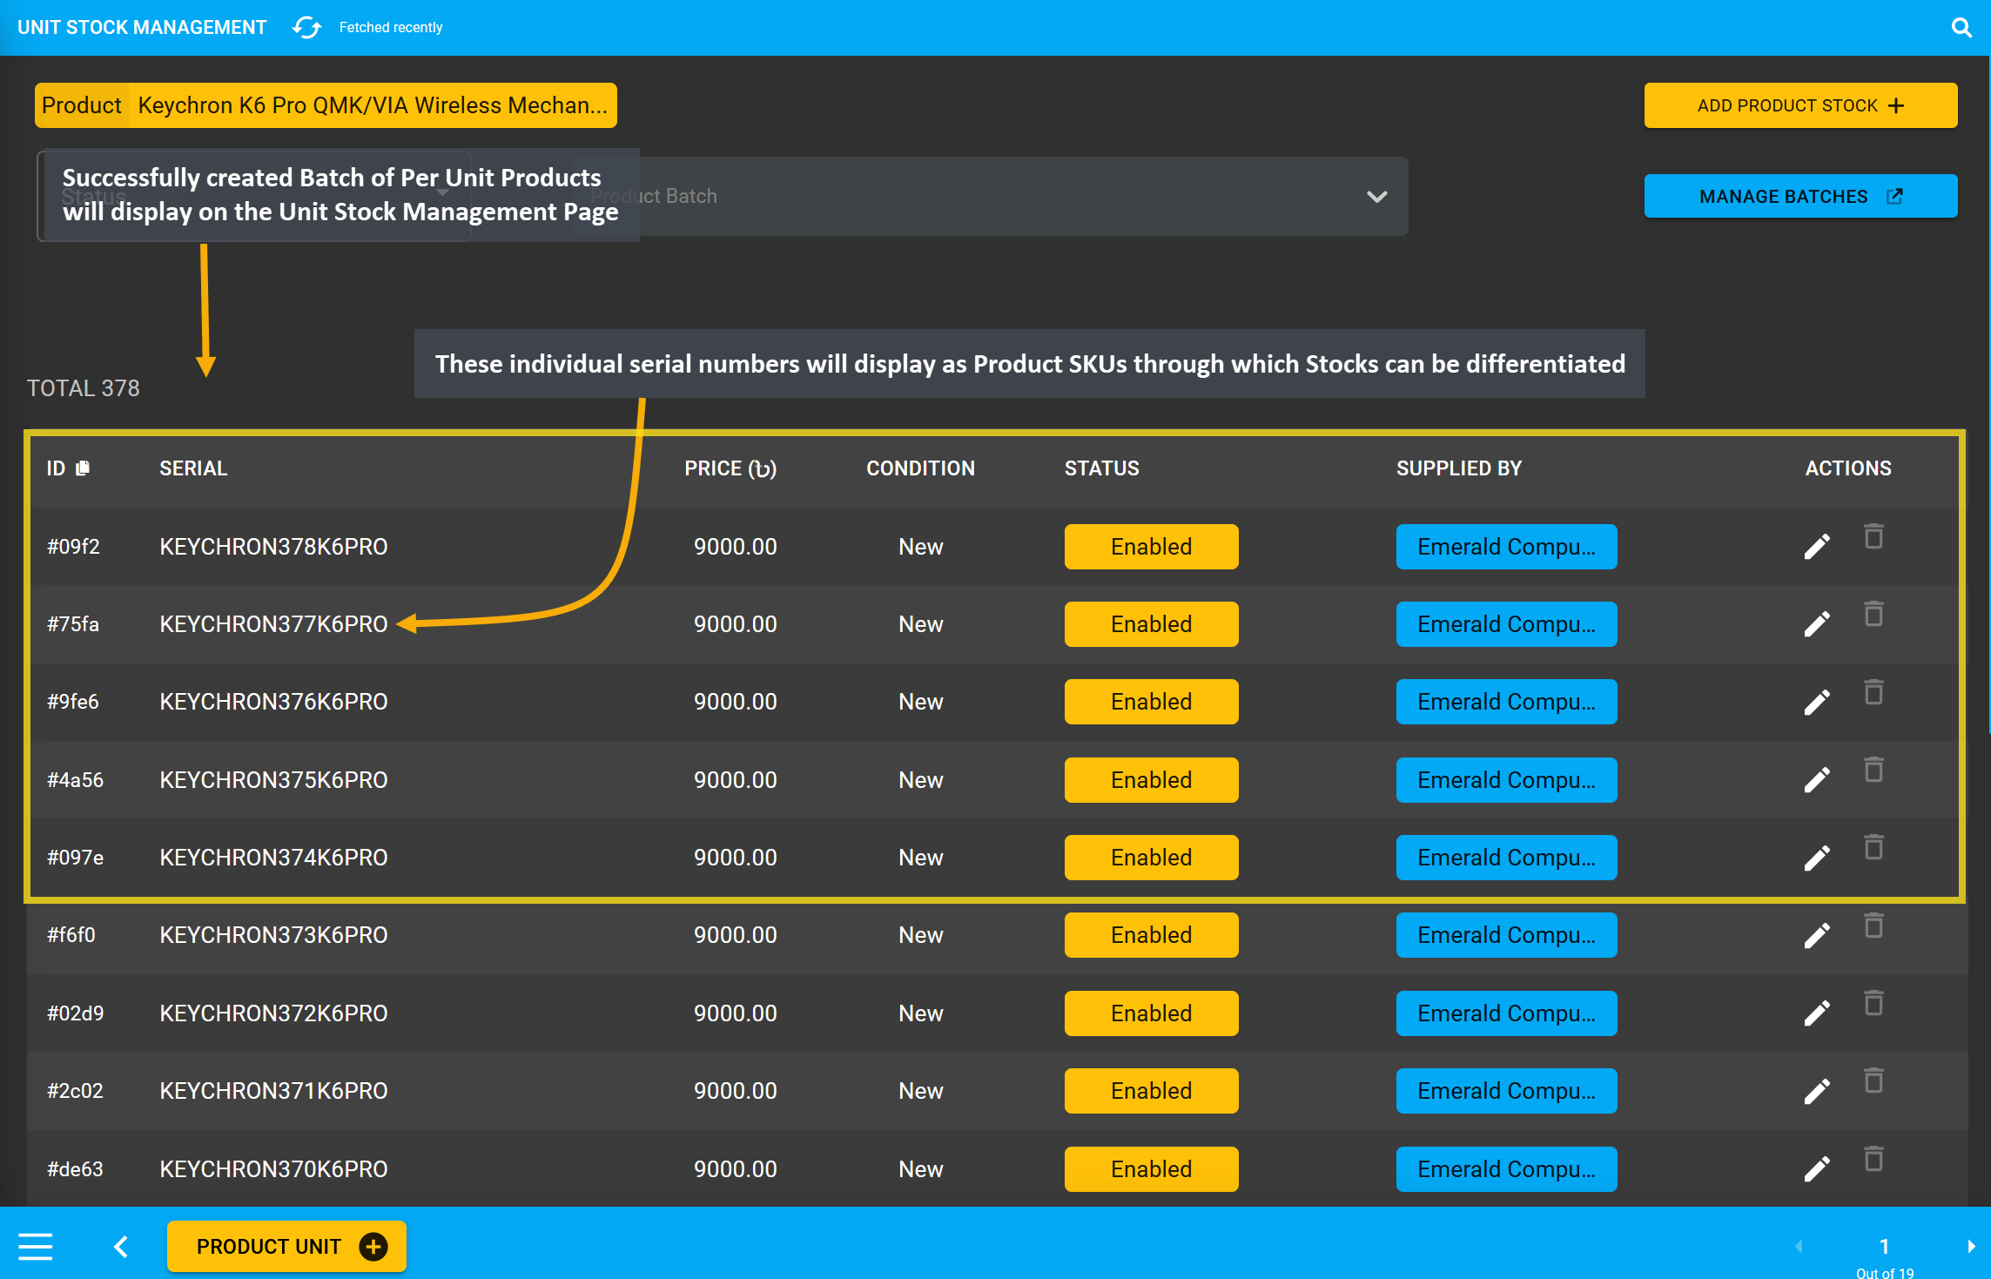Screen dimensions: 1991x1279
Task: Toggle Enabled status for KEYCHRON377K6PRO
Action: click(1151, 624)
